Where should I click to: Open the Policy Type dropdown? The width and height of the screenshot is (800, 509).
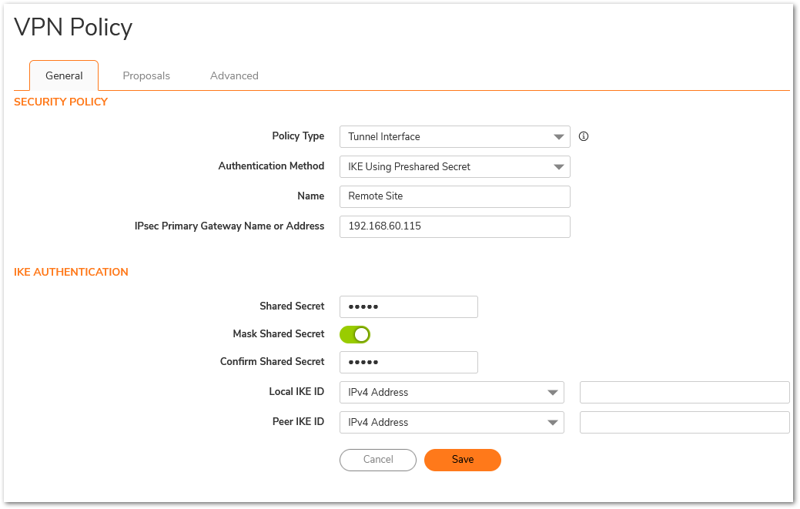tap(454, 137)
